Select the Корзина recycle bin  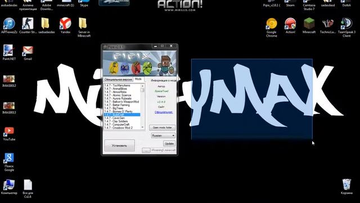(346, 187)
